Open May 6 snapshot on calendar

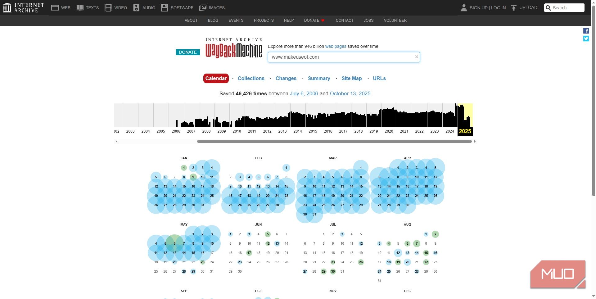[174, 243]
